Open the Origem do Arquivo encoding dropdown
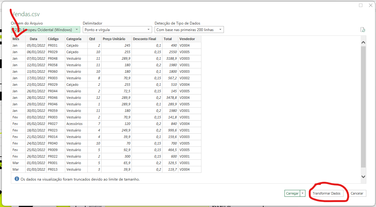The height and width of the screenshot is (207, 376). coord(46,30)
